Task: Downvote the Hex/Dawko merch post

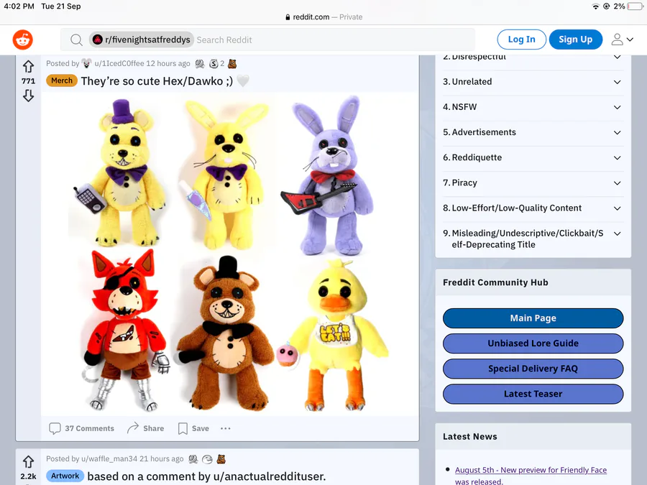Action: (x=28, y=96)
